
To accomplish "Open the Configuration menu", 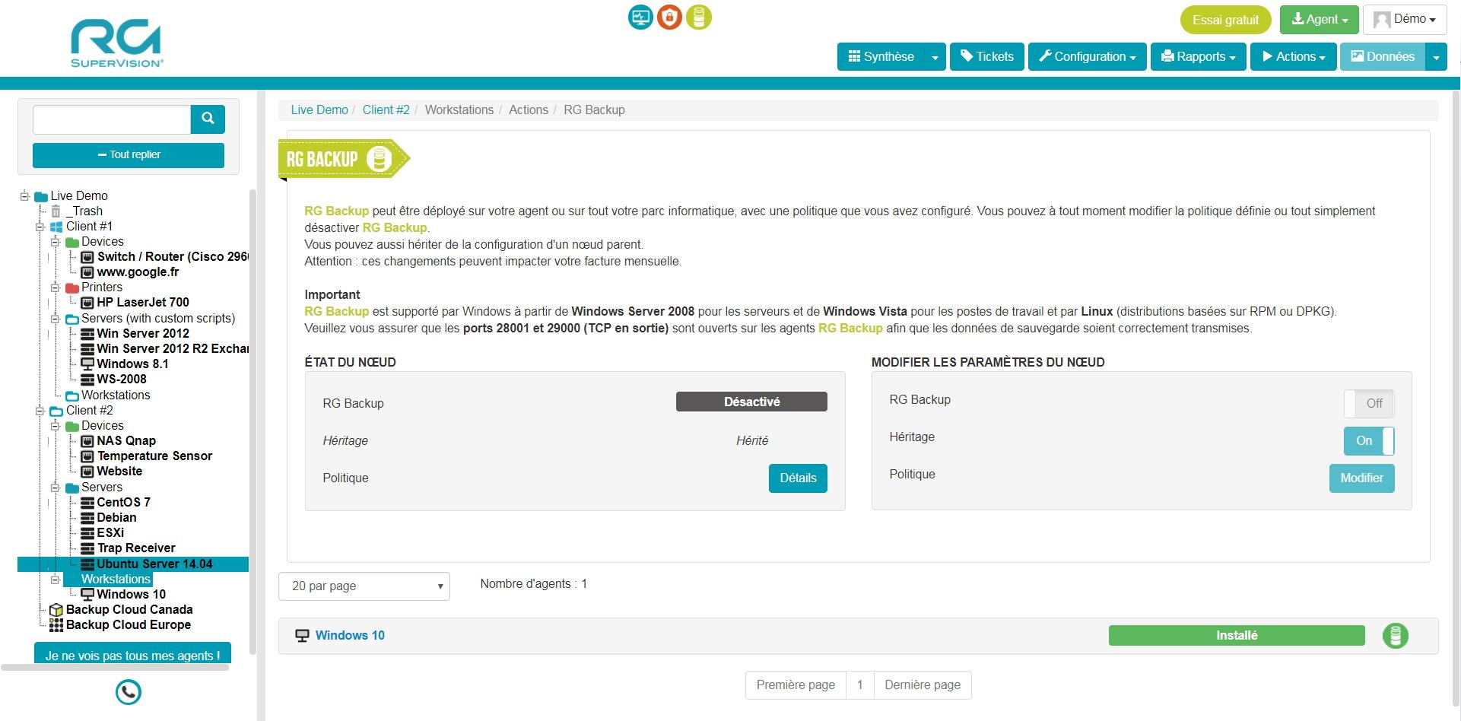I will [x=1087, y=57].
